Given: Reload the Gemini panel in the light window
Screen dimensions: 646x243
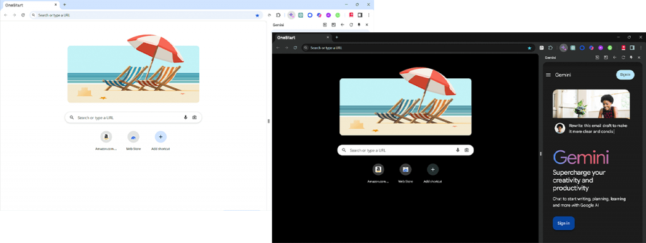Looking at the screenshot, I should pyautogui.click(x=351, y=25).
